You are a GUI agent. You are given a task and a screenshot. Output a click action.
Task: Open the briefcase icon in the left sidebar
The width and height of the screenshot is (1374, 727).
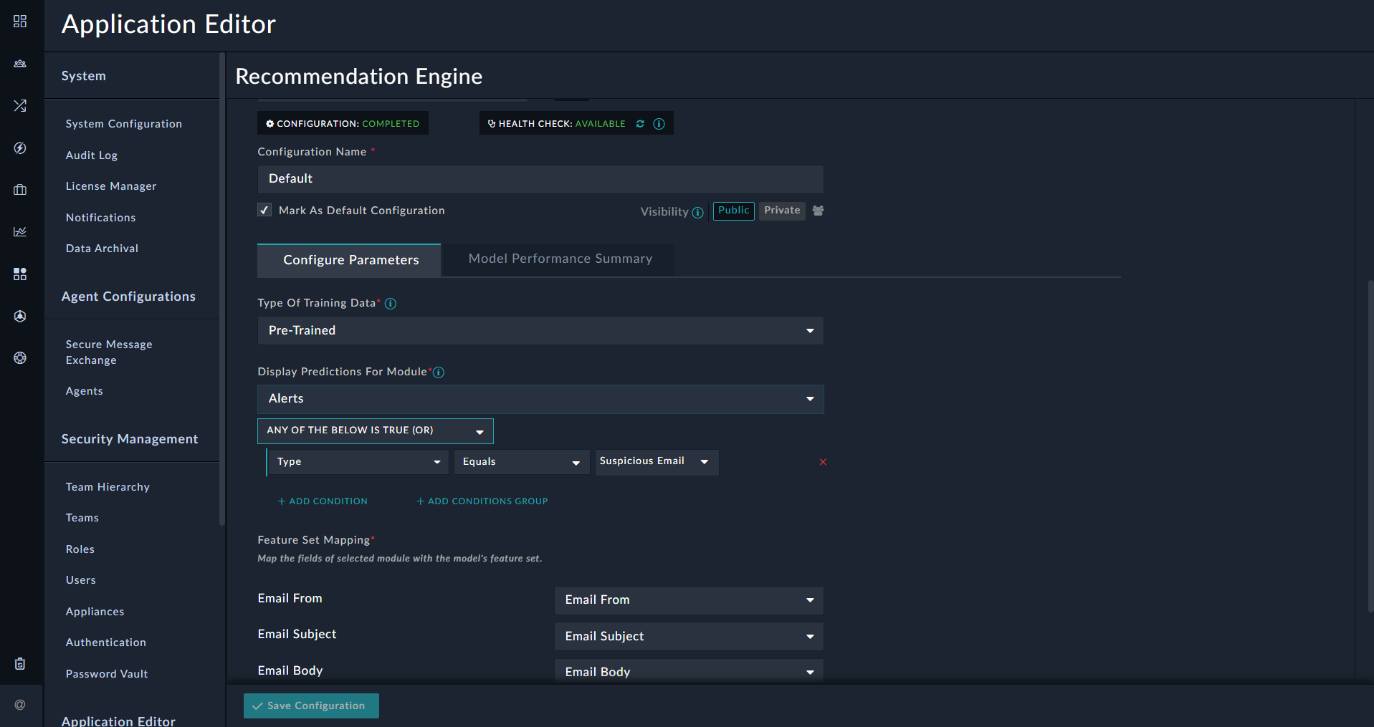point(19,190)
